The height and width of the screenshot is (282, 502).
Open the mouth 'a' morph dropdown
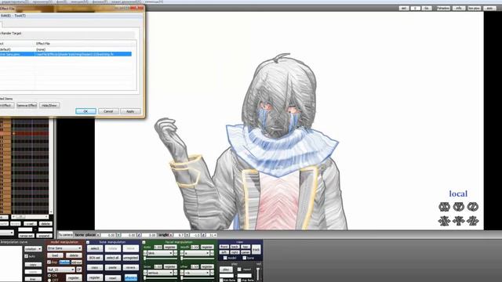(x=197, y=253)
